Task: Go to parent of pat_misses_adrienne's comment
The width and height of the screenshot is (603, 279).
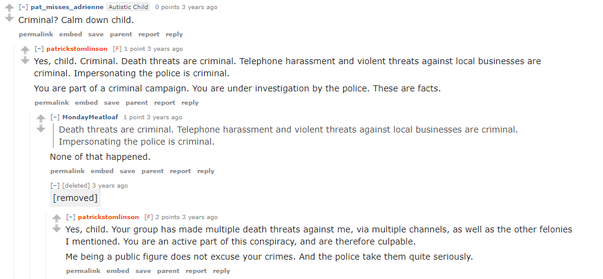Action: pos(121,34)
